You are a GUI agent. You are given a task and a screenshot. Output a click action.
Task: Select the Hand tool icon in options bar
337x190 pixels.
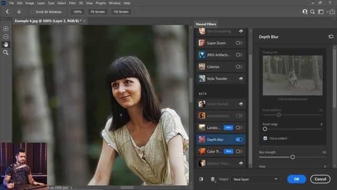(x=19, y=12)
